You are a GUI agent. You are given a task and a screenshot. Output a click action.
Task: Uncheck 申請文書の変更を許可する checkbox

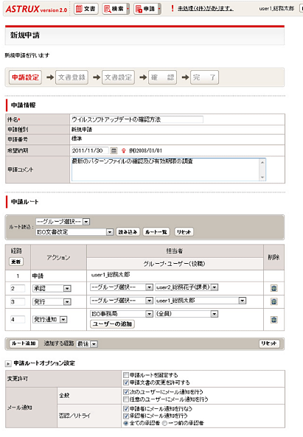126,382
